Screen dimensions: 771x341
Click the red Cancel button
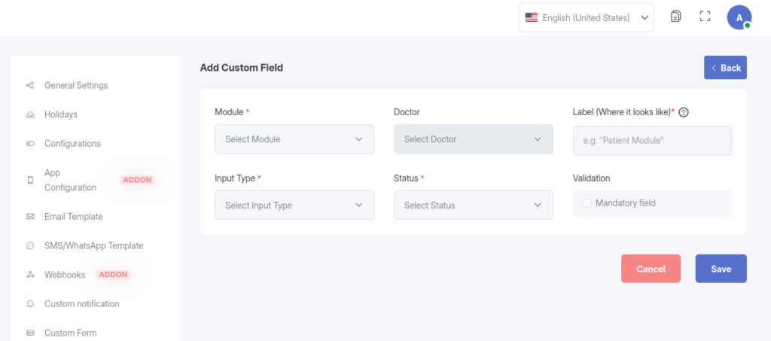click(651, 269)
